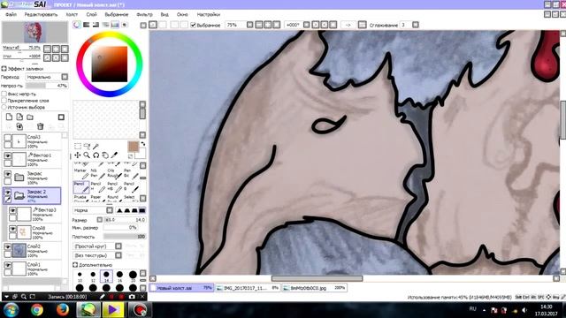Toggle the color mixer panel icon
This screenshot has height=318, width=566.
(x=105, y=25)
